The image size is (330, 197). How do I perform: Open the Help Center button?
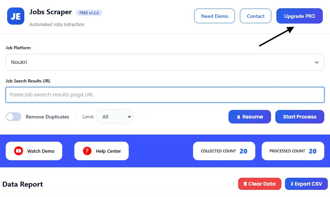[x=102, y=151]
